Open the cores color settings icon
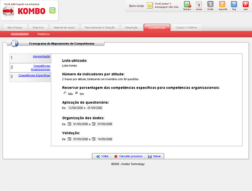Screen dimensions: 252x191 point(199,5)
